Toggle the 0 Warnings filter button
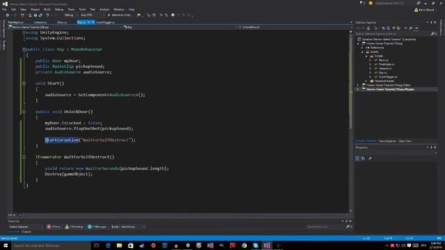Screen dimensions: 445x250 click(74, 226)
